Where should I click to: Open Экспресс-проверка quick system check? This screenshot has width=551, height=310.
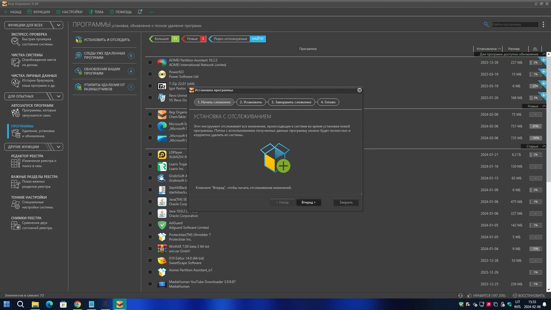pyautogui.click(x=34, y=39)
